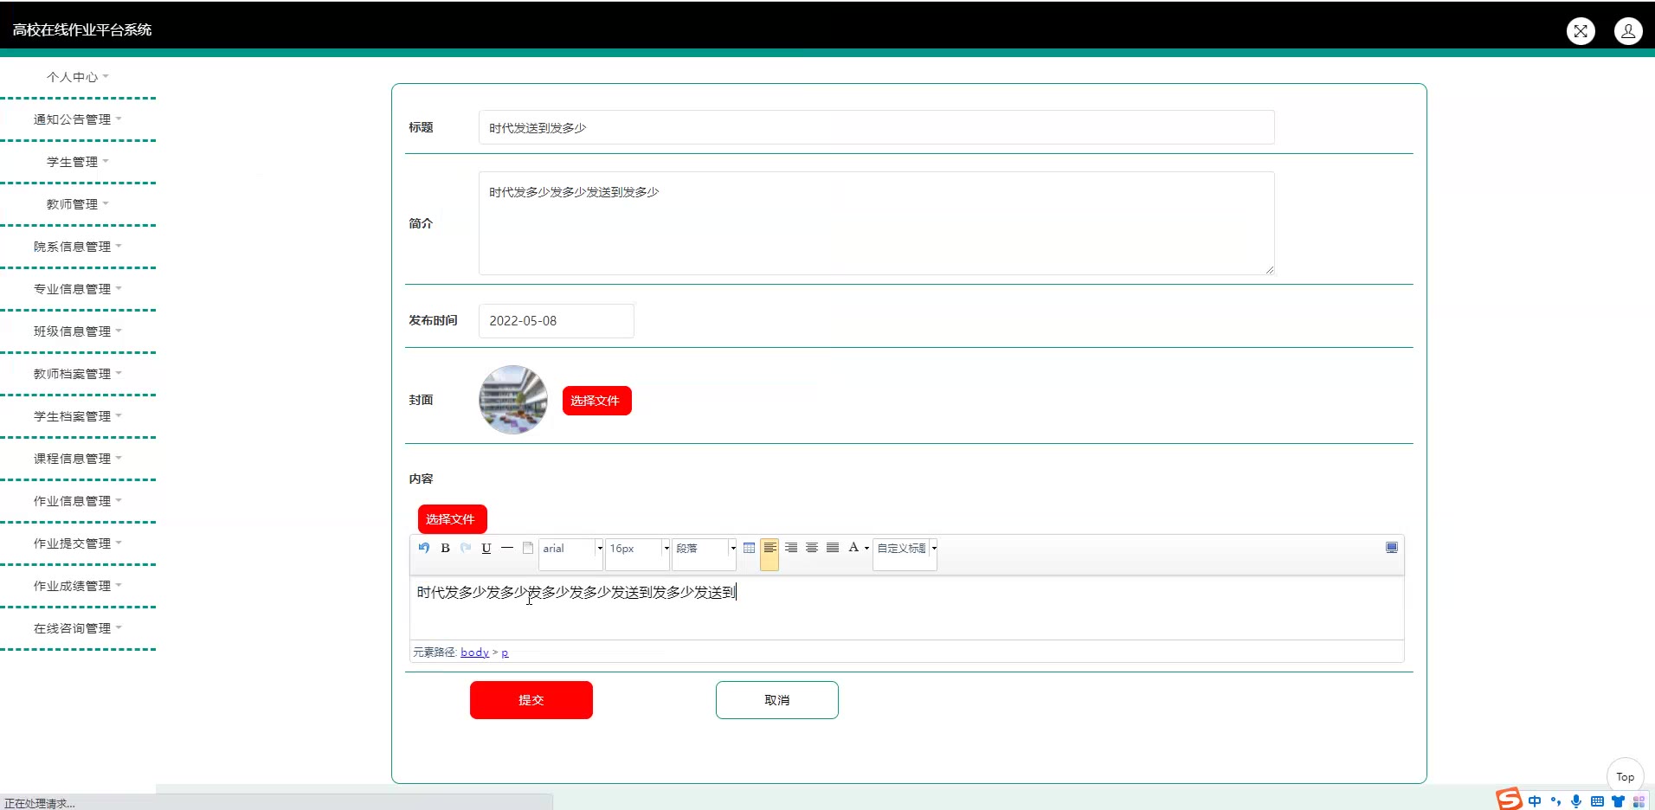Expand the 教师档案管理 sidebar menu
Screen dimensions: 1655x810
(x=78, y=374)
